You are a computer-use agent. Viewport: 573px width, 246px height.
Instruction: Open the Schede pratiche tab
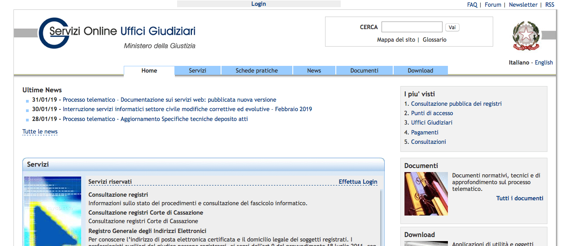256,71
